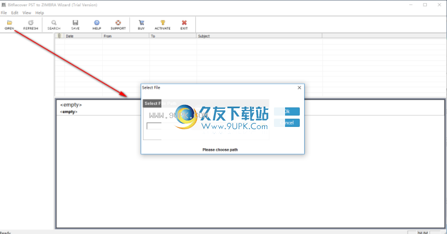The height and width of the screenshot is (234, 447).
Task: Sort emails by From column header
Action: click(125, 36)
